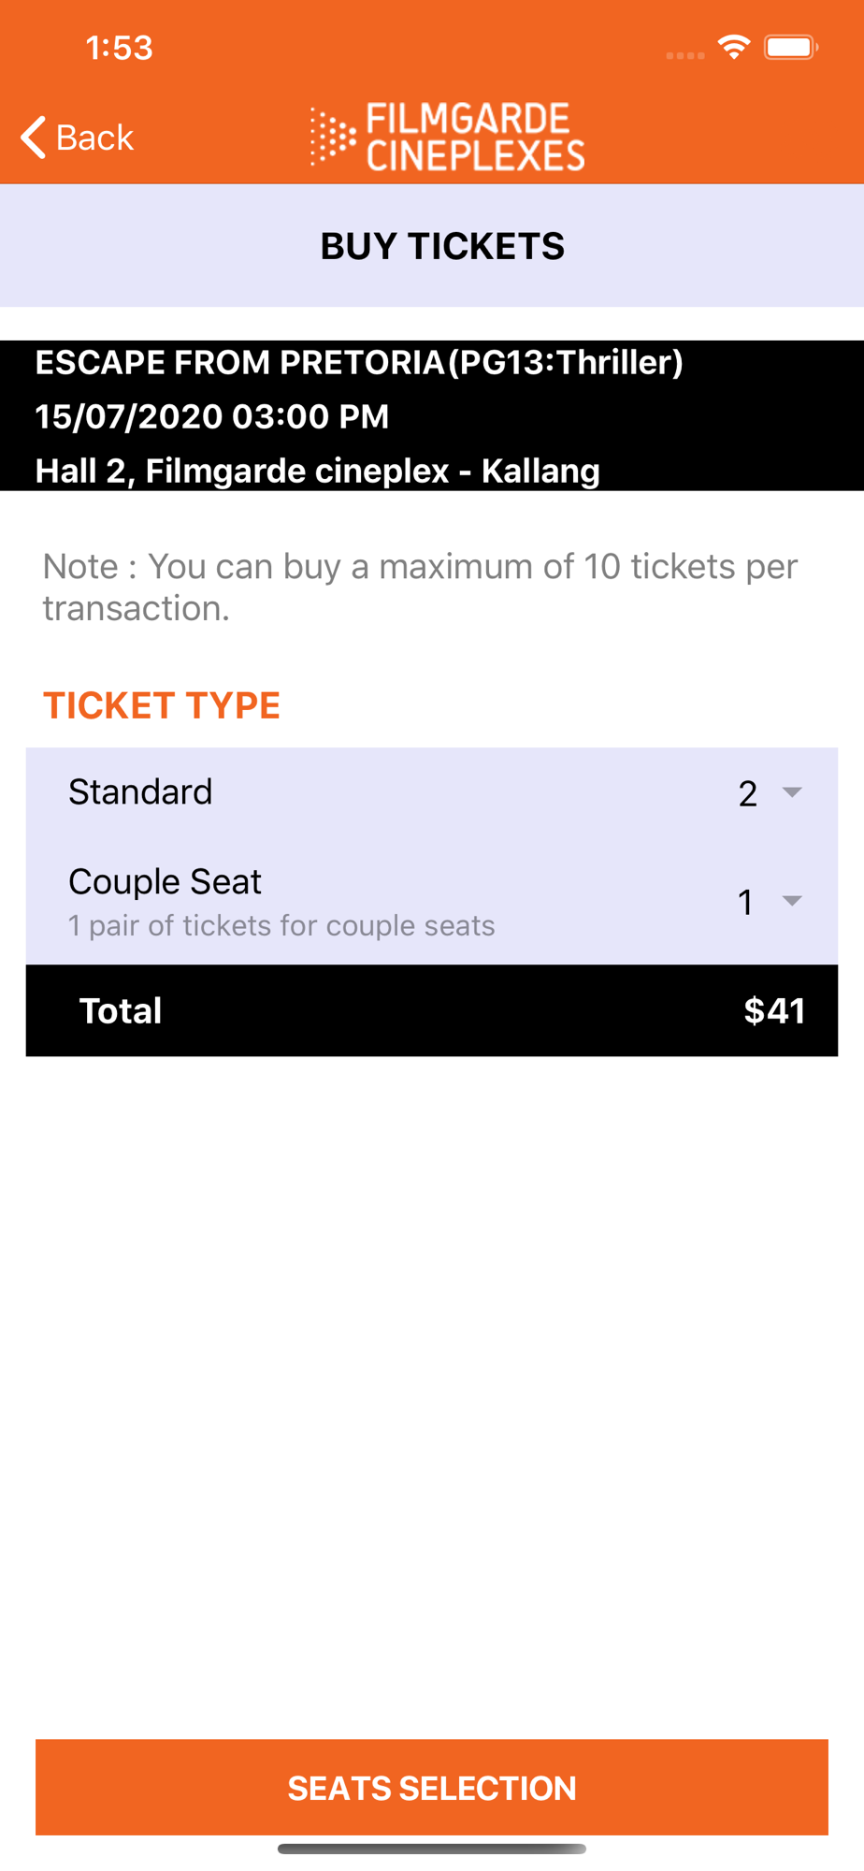Open the Couple Seat quantity dropdown arrow

pyautogui.click(x=792, y=901)
